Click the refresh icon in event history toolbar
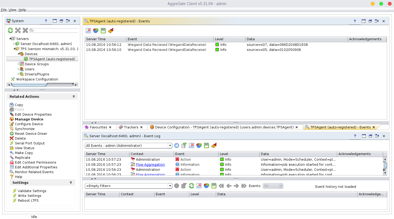 tap(192, 186)
